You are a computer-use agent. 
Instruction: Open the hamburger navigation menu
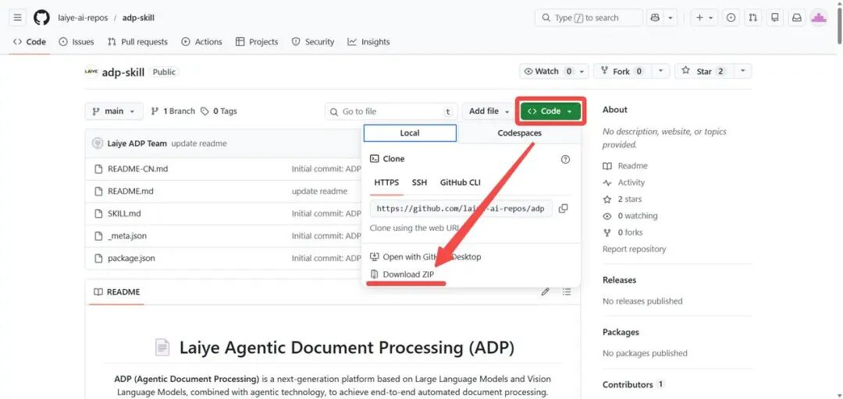pyautogui.click(x=18, y=17)
